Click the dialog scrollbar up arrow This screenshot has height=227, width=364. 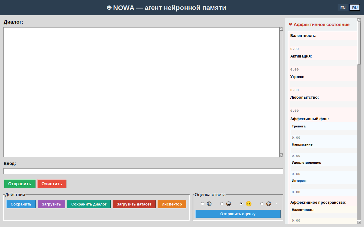(281, 29)
